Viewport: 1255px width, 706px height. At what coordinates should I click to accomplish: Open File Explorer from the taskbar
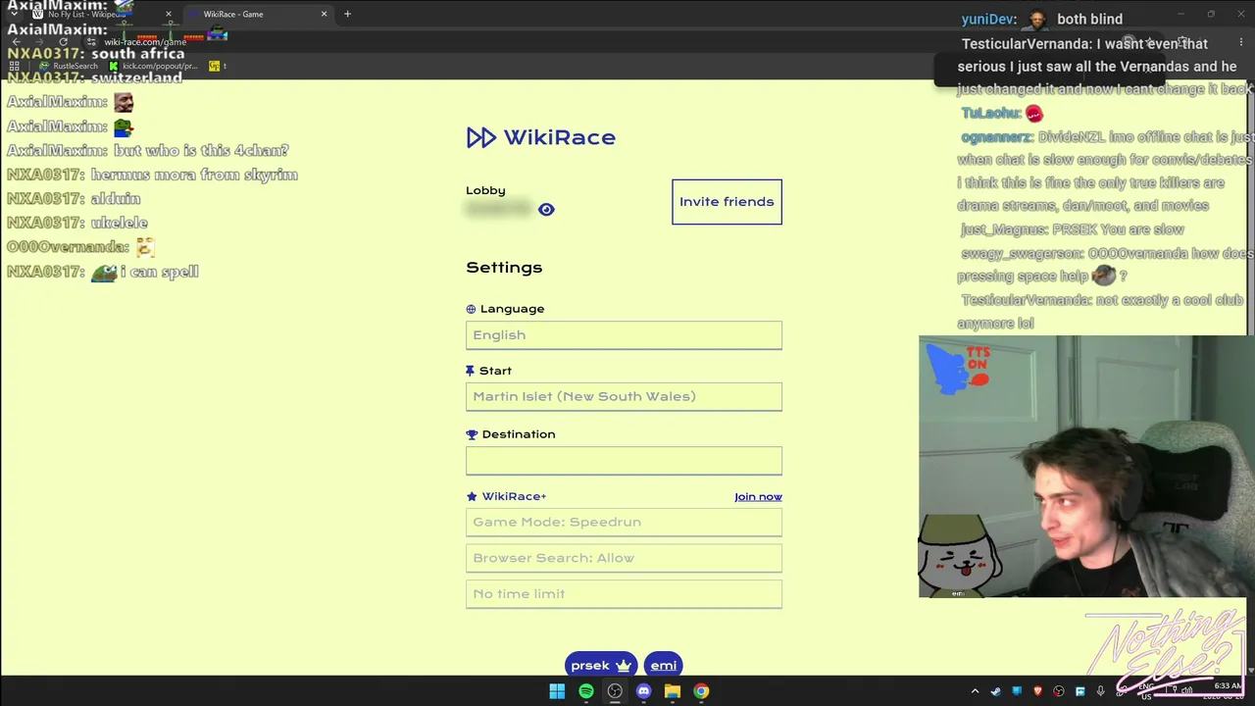coord(673,691)
